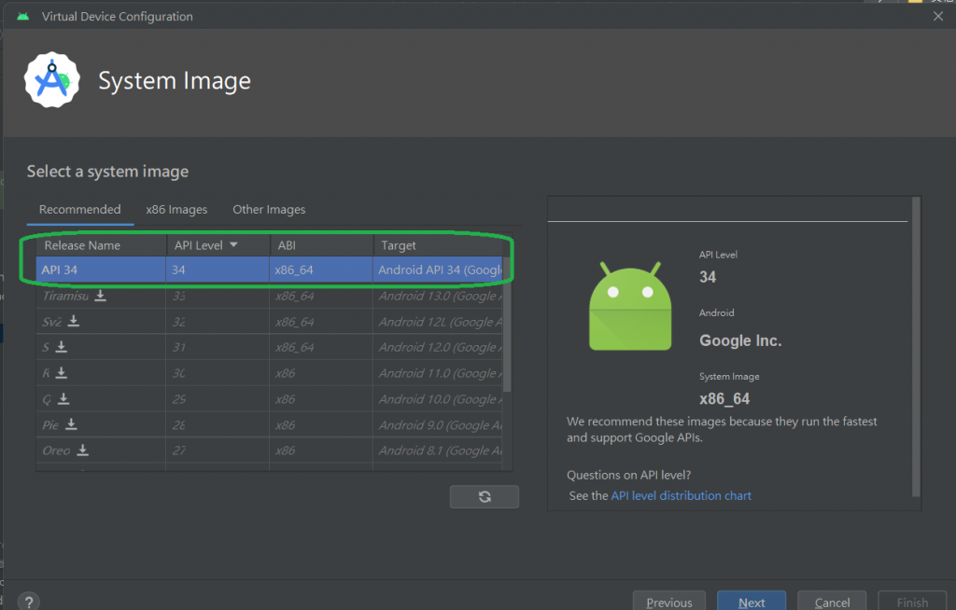
Task: Click the Release Name column header
Action: click(101, 245)
